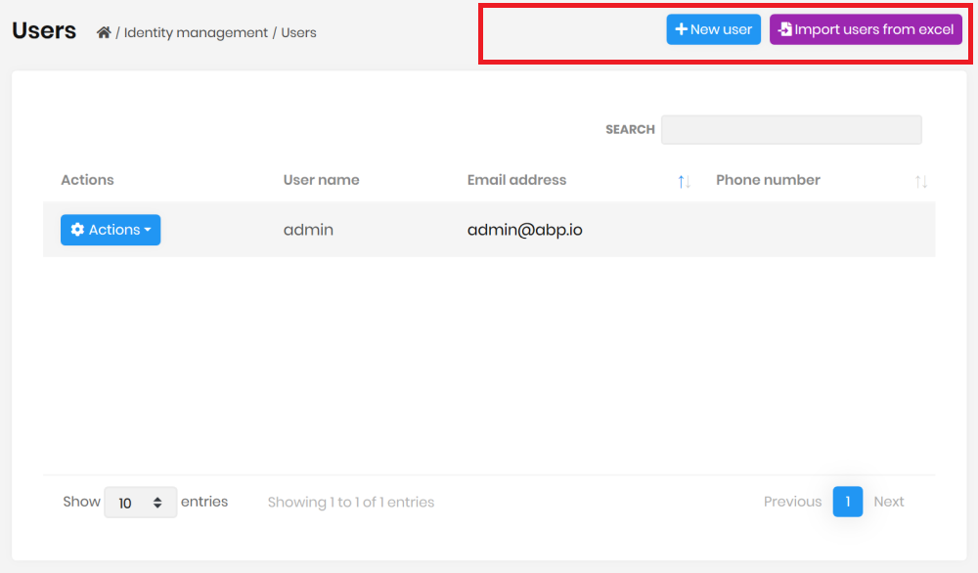978x573 pixels.
Task: Open the Actions dropdown for the admin user
Action: click(x=111, y=229)
